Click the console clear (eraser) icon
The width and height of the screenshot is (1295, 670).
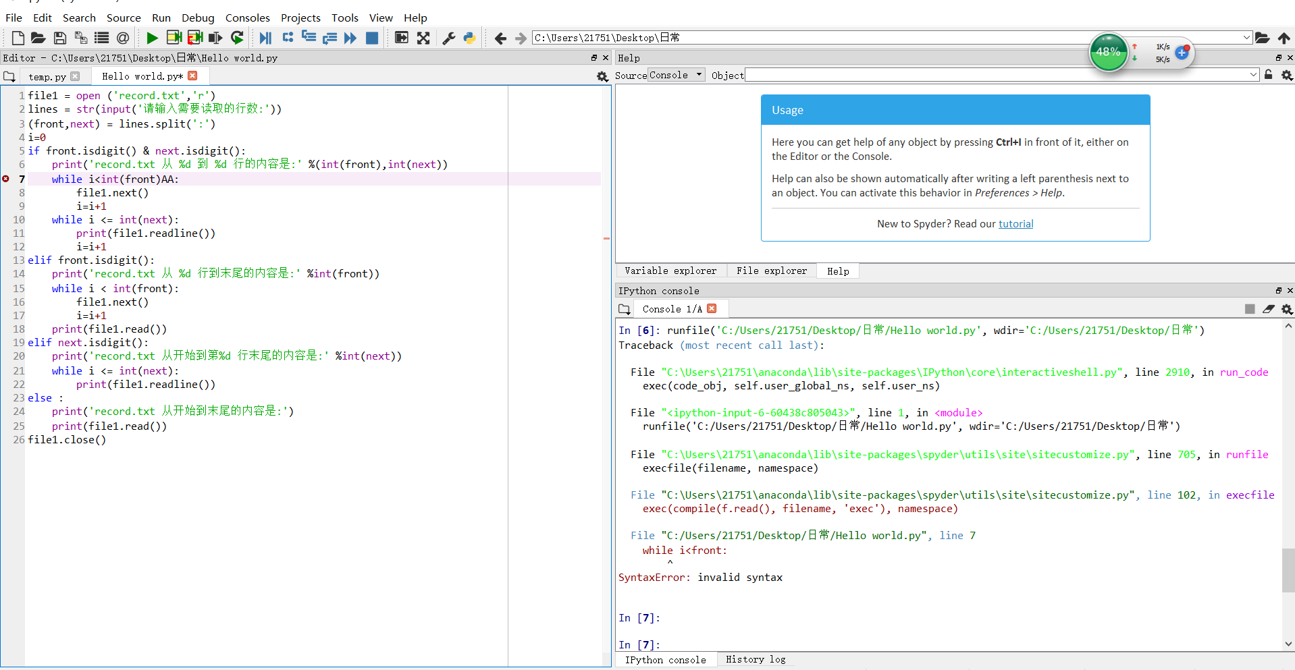(1269, 309)
